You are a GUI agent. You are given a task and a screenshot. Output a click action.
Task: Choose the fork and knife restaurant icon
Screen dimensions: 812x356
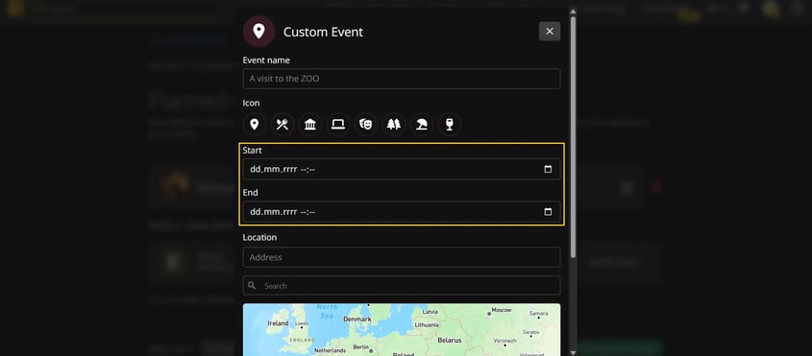[283, 125]
